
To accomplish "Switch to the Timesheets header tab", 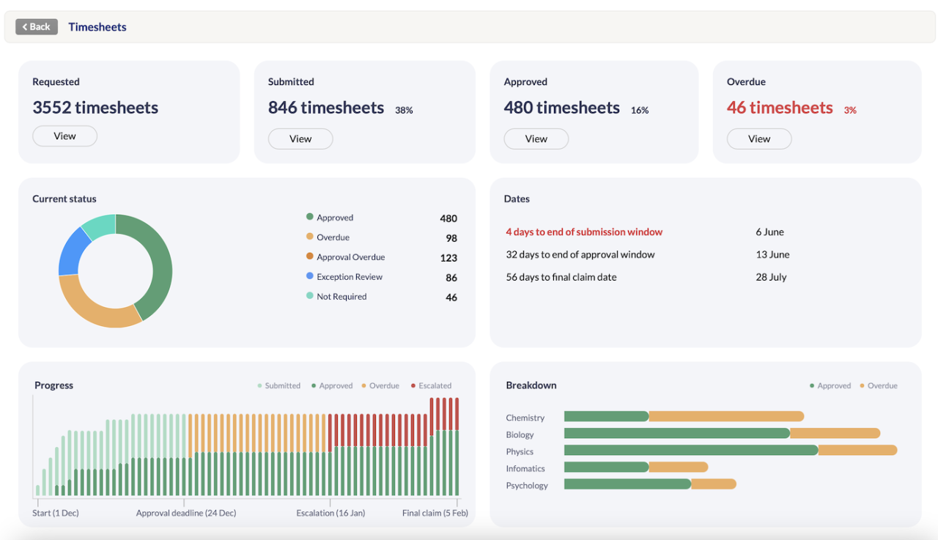I will pyautogui.click(x=97, y=26).
